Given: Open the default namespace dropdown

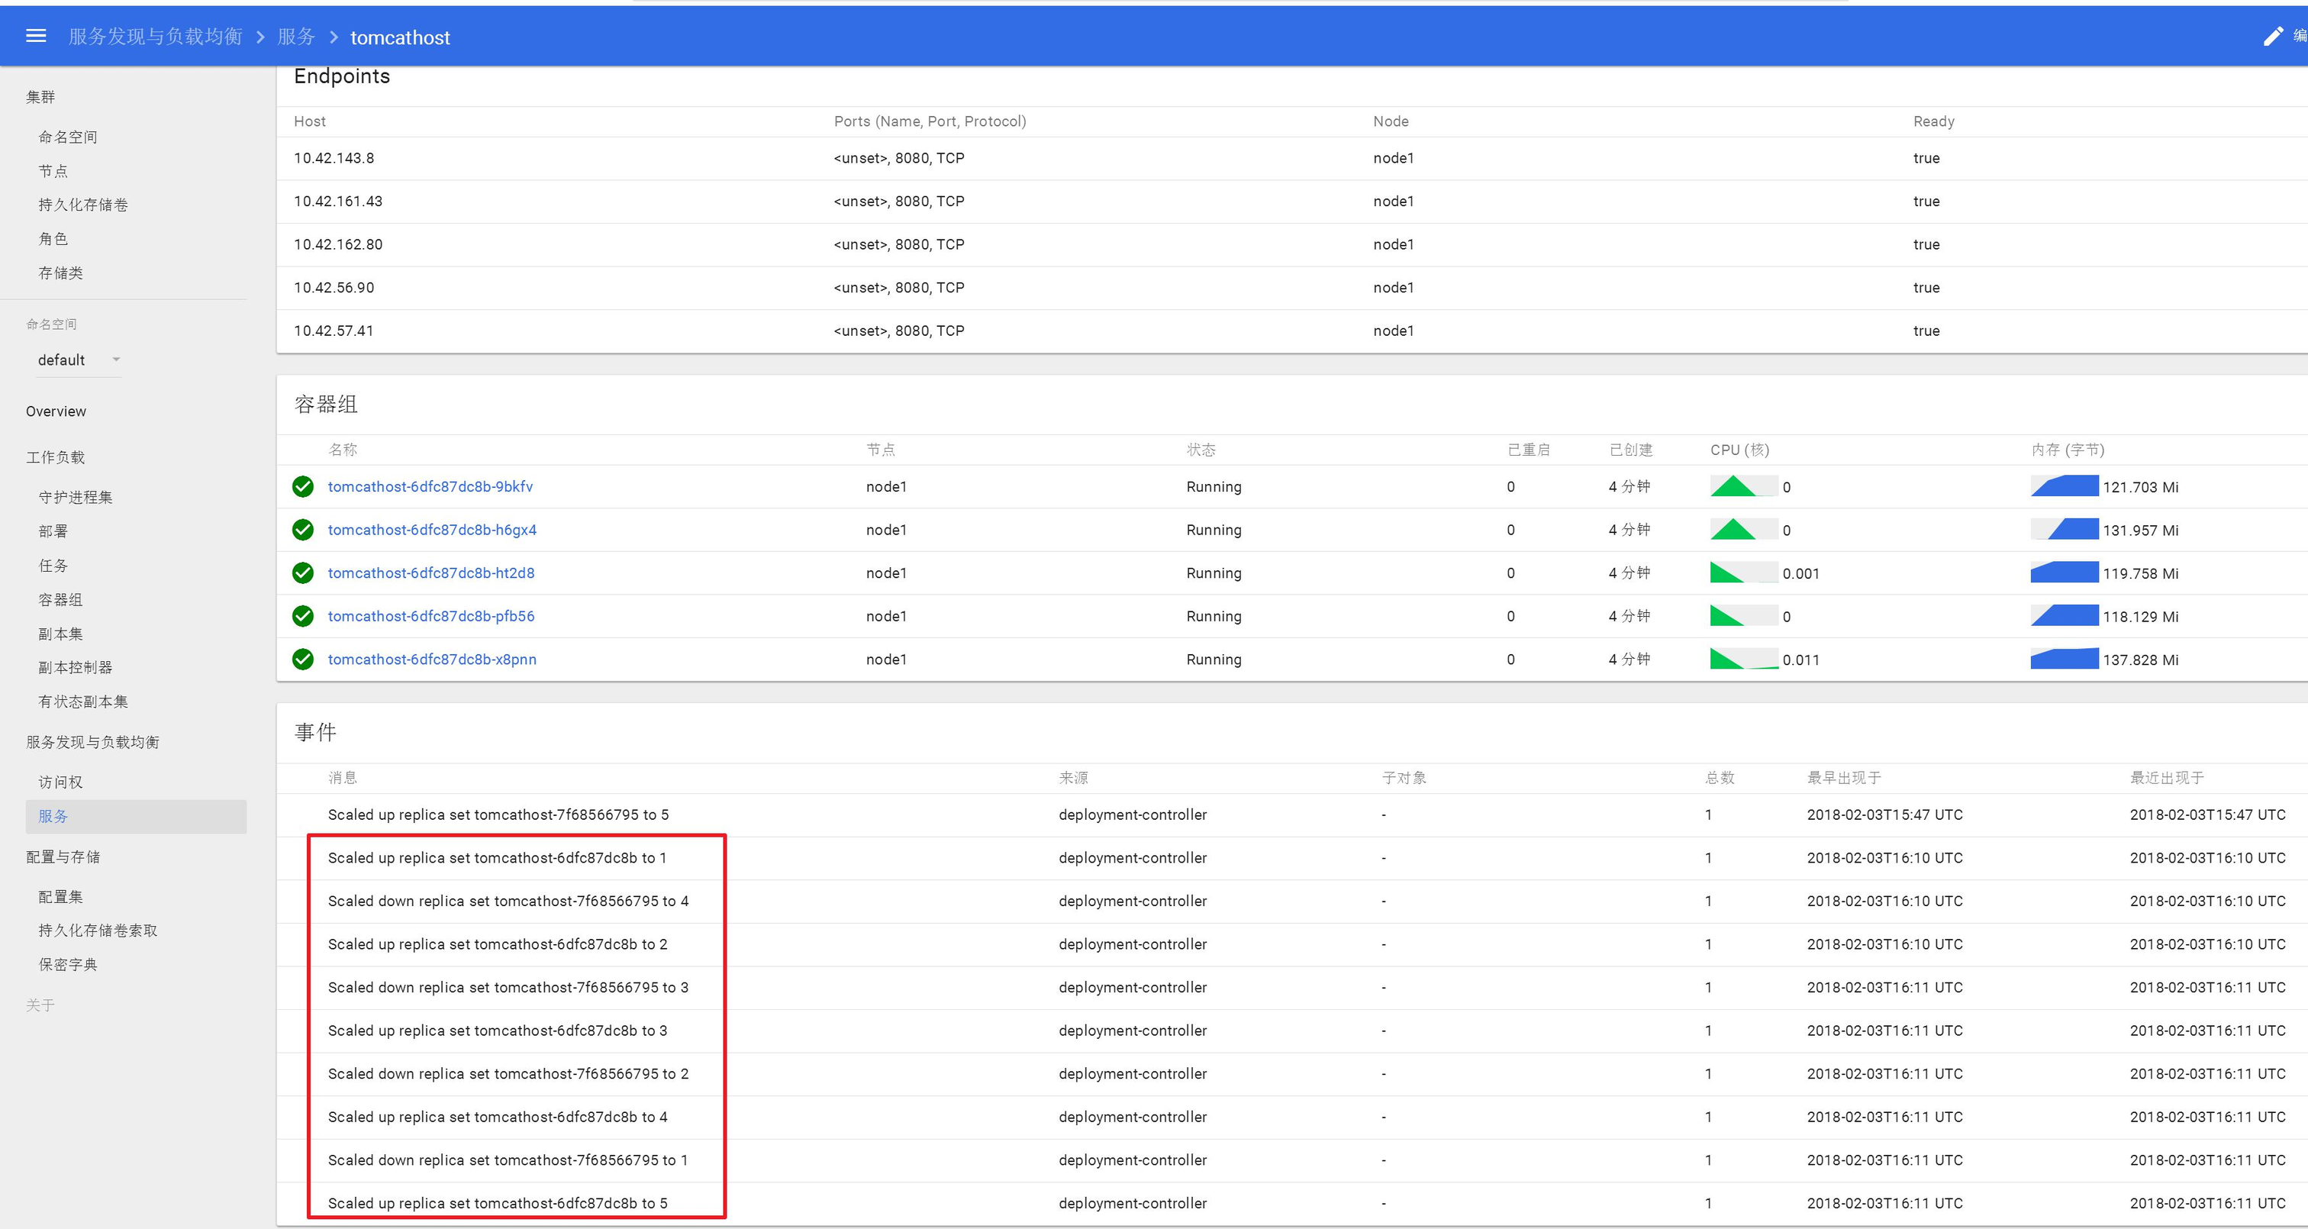Looking at the screenshot, I should (x=78, y=360).
